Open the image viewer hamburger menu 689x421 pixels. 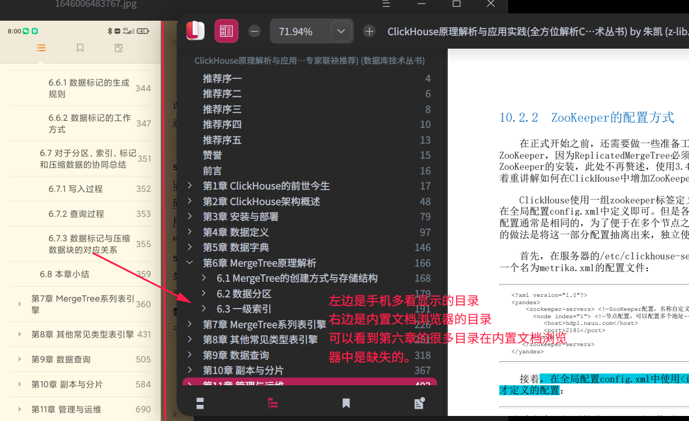[x=386, y=3]
